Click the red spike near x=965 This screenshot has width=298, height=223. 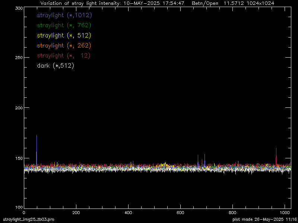click(276, 156)
